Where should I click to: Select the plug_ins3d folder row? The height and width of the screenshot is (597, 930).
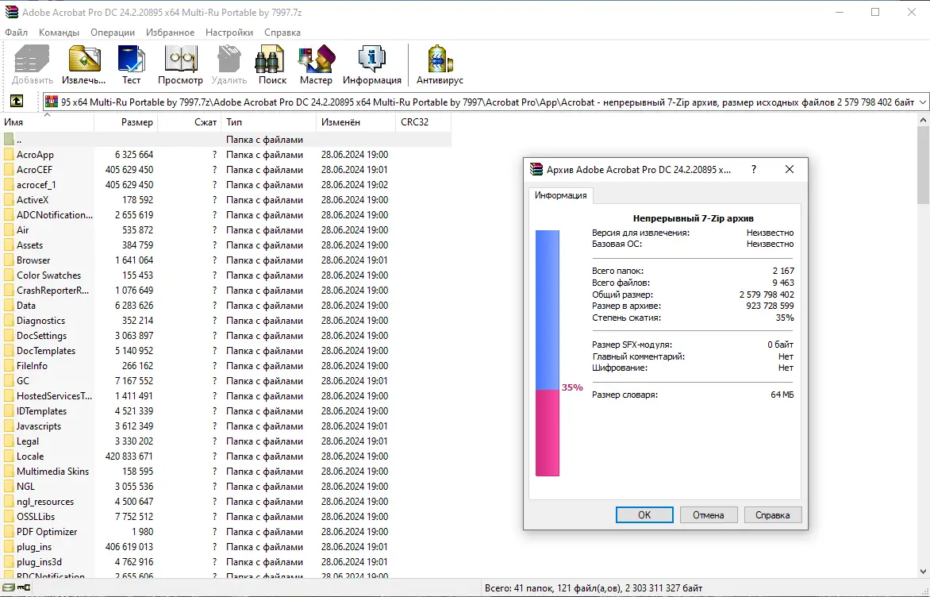click(225, 562)
